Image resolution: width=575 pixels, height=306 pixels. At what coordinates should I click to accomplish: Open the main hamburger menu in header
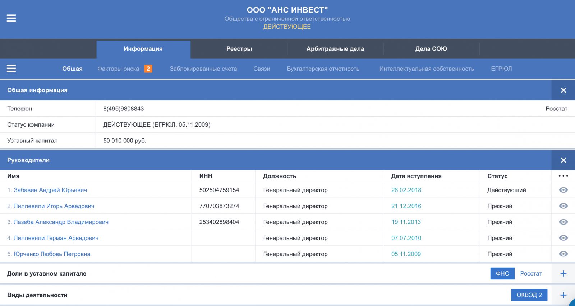pyautogui.click(x=11, y=18)
